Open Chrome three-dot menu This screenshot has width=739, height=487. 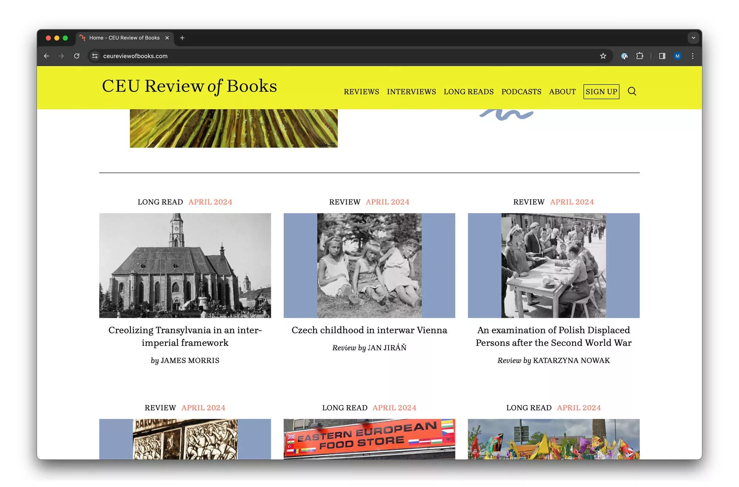coord(693,56)
